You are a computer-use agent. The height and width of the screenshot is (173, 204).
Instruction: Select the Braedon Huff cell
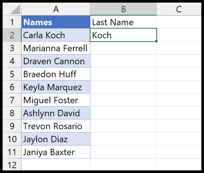coord(56,74)
